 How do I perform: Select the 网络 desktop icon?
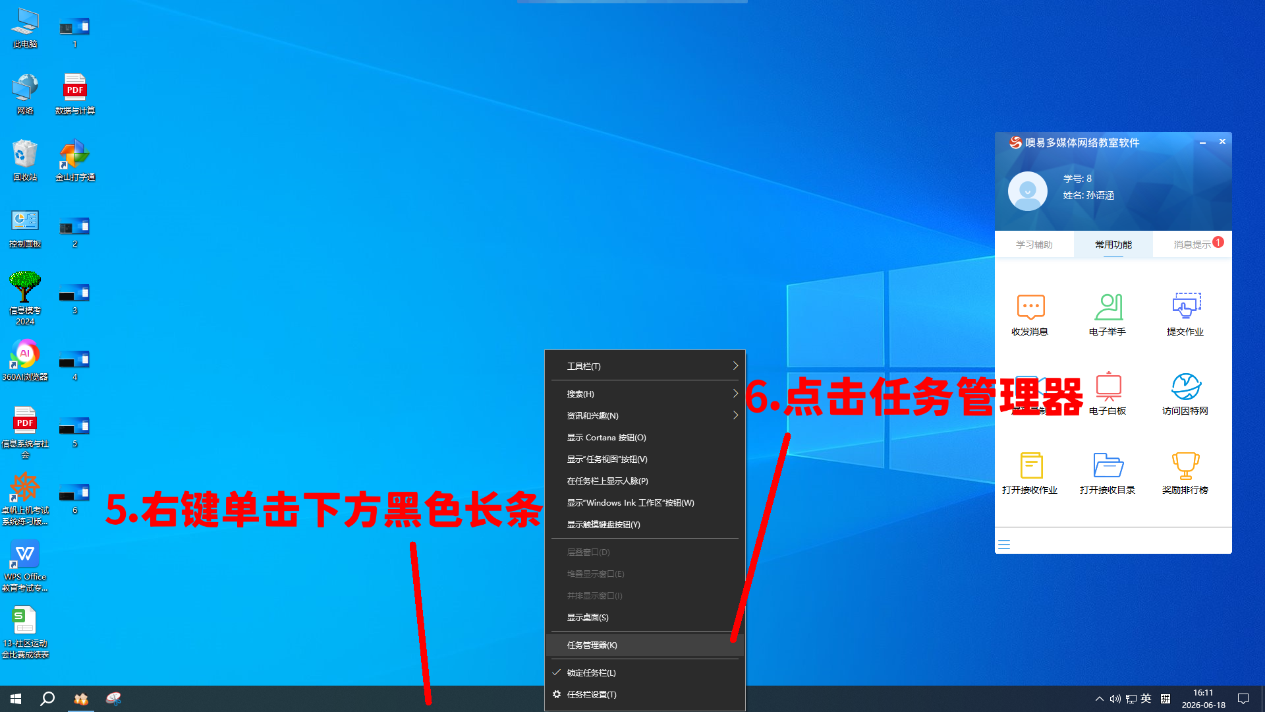coord(25,95)
